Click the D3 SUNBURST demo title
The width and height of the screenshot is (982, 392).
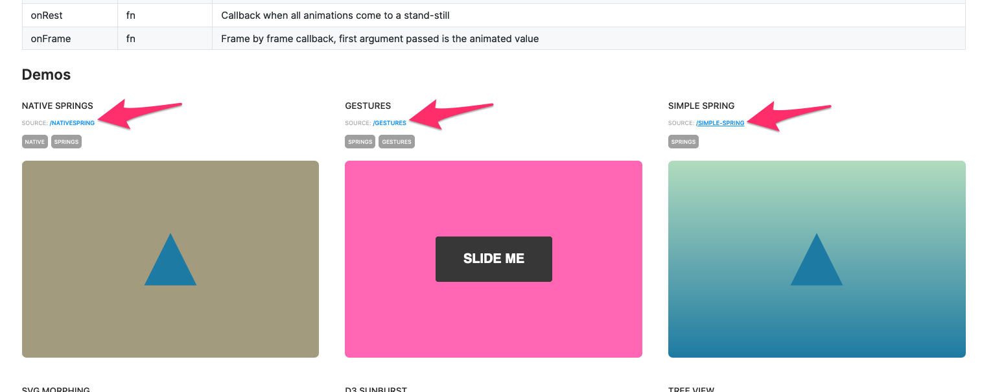(376, 389)
